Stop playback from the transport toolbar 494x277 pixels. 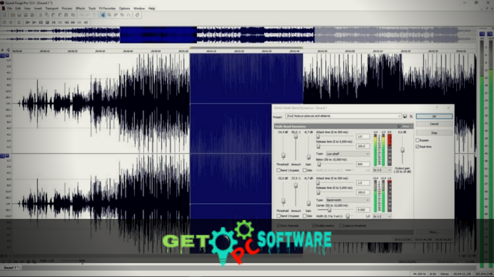point(47,22)
